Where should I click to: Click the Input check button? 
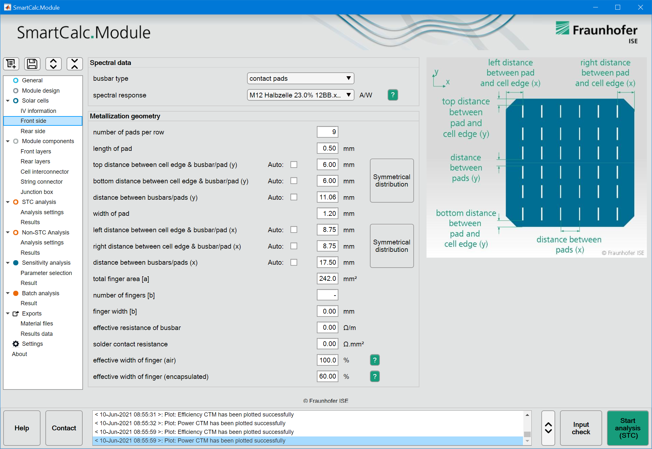pyautogui.click(x=581, y=428)
